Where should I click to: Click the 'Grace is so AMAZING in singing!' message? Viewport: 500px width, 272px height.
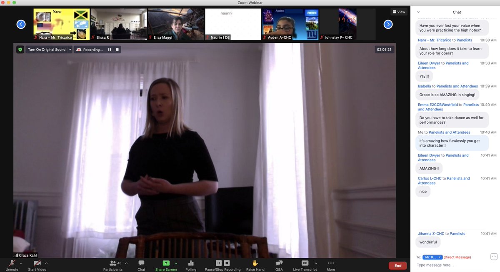point(447,95)
